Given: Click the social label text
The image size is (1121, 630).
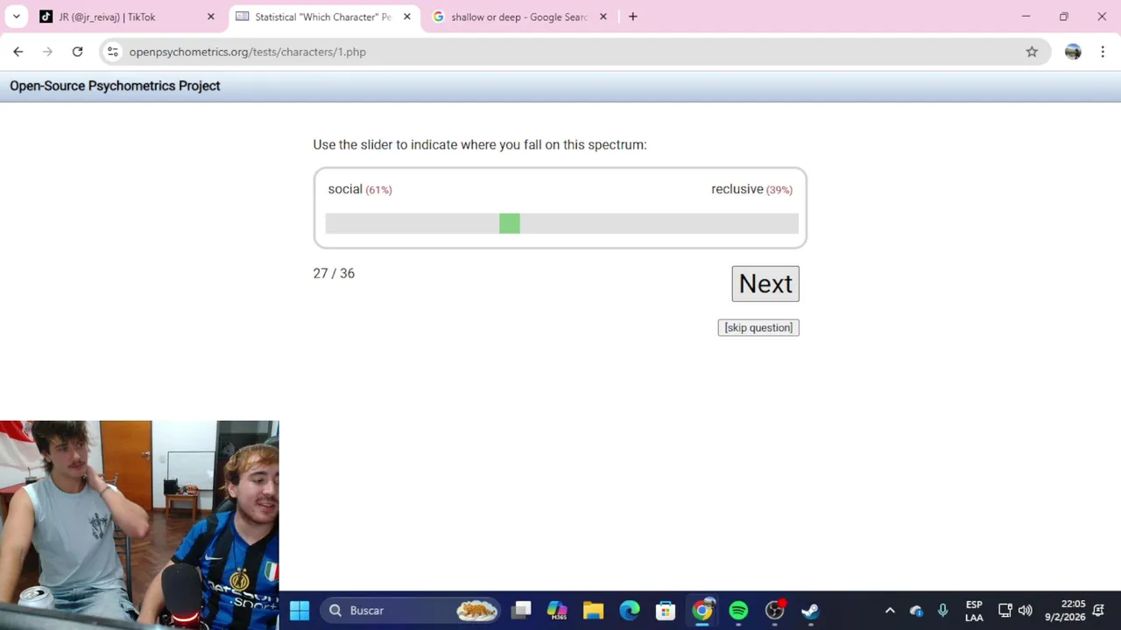Looking at the screenshot, I should click(x=345, y=189).
